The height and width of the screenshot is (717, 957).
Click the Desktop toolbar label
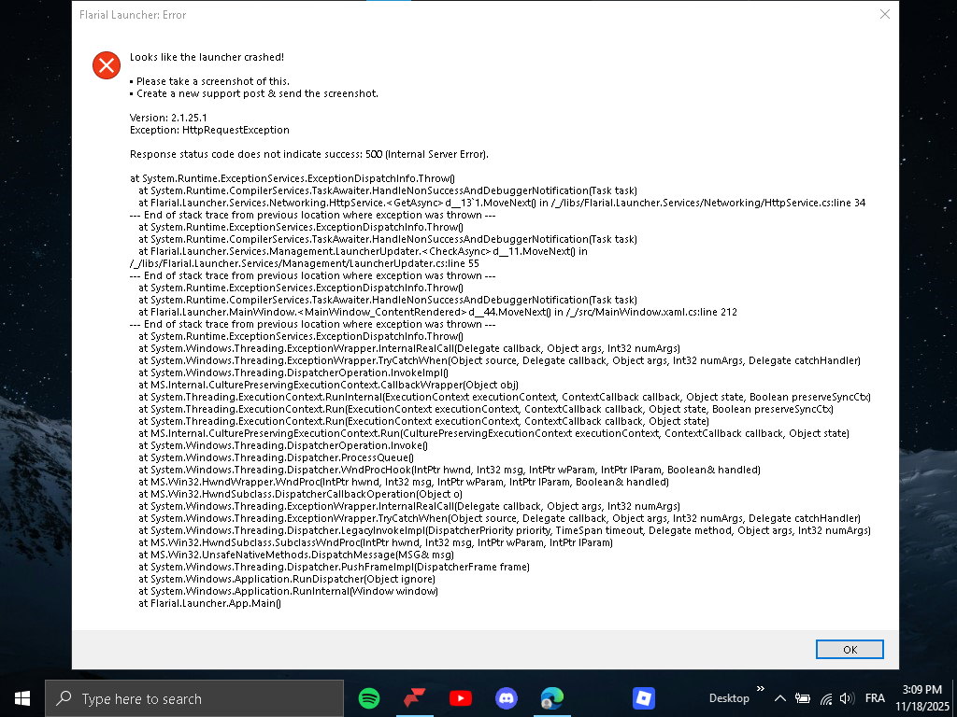(729, 698)
